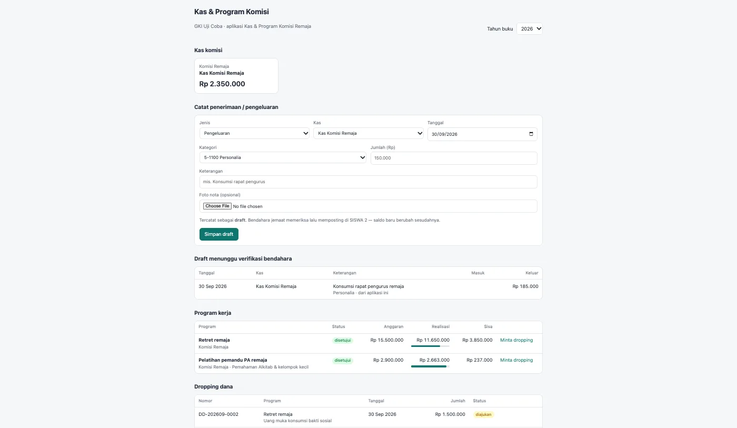The image size is (737, 428).
Task: Open the Kas dropdown showing Kas Komisi Remaja
Action: coord(368,134)
